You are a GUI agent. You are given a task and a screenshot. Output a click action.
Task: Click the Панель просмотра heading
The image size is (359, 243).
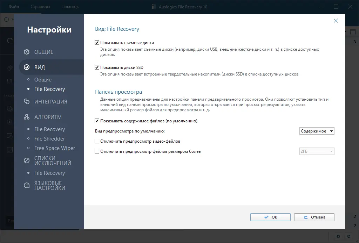[118, 92]
